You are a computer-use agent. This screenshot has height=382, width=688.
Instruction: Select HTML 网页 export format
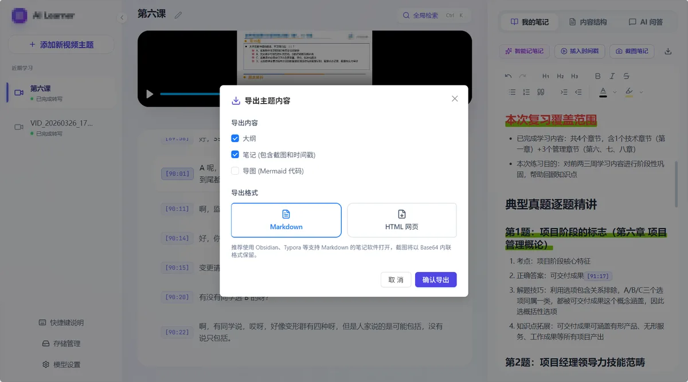[402, 220]
